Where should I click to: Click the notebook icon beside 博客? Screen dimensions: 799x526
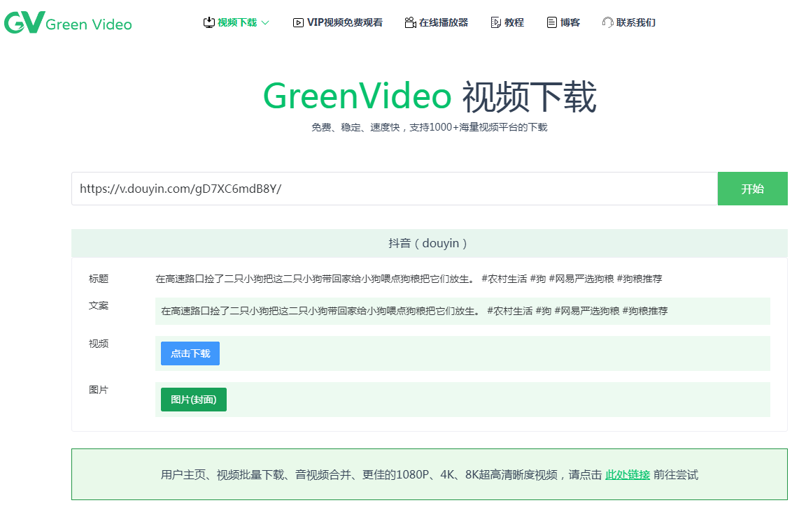tap(551, 22)
